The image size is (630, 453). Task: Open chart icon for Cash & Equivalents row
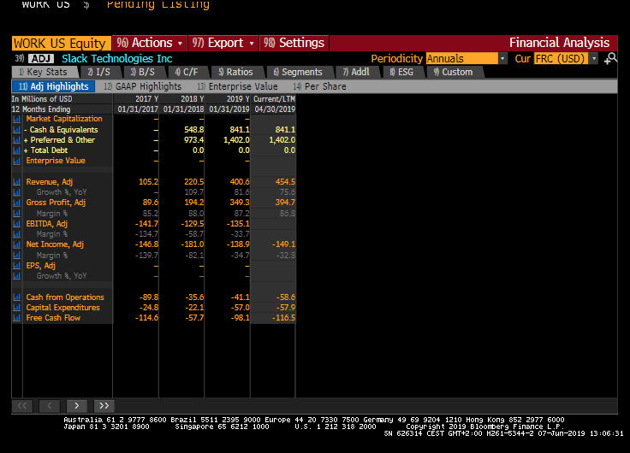pos(17,130)
